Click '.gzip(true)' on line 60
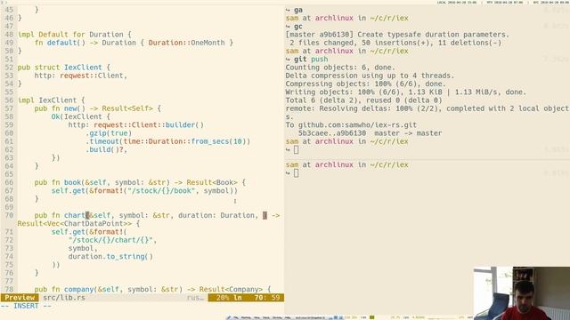This screenshot has height=320, width=570. click(x=109, y=133)
